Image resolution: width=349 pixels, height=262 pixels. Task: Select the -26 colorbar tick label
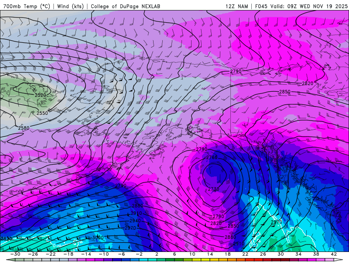point(33,254)
